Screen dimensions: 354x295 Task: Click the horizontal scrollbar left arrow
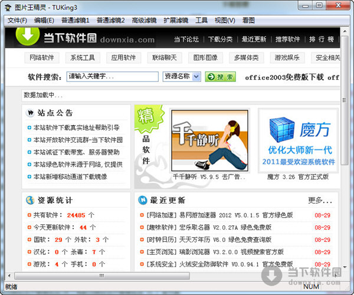(9, 276)
